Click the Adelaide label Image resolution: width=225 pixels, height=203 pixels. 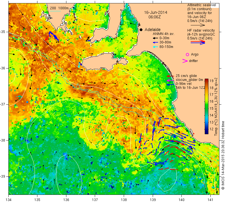[152, 30]
